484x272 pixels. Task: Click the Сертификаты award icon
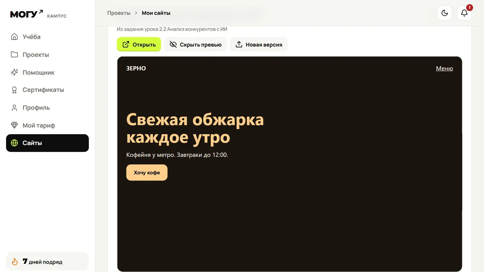coord(14,90)
